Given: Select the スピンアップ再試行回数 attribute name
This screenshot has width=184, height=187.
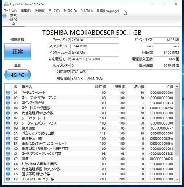Looking at the screenshot, I should pos(38,133).
